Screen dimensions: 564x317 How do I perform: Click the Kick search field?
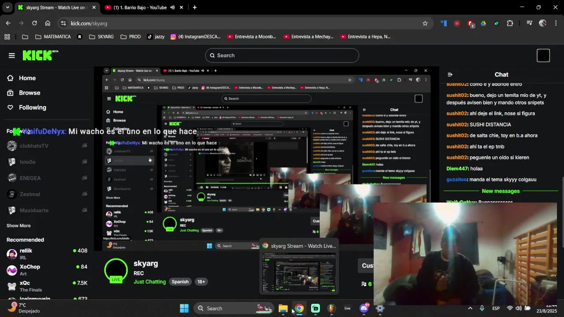[x=282, y=55]
